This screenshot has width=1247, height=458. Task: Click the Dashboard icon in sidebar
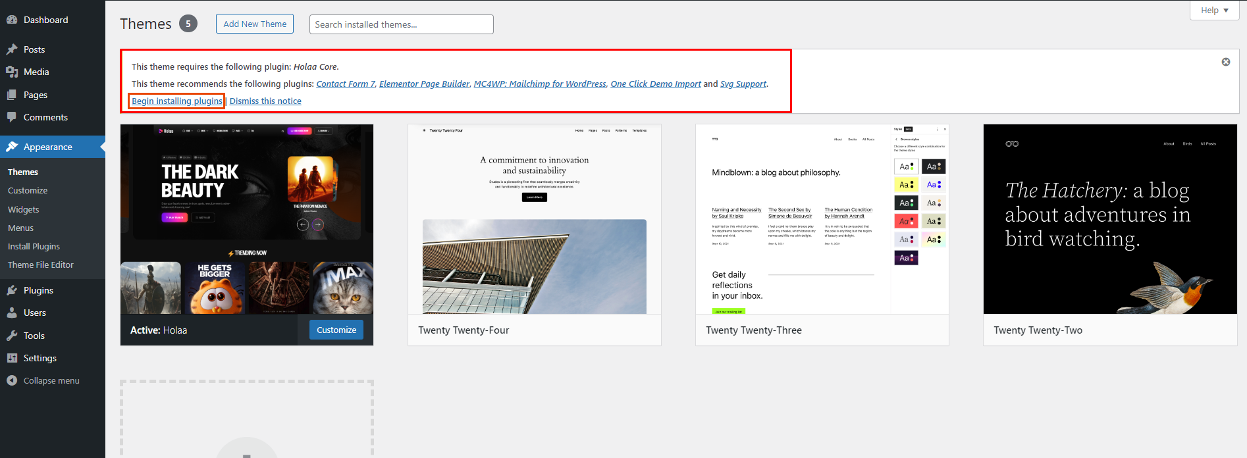coord(12,20)
